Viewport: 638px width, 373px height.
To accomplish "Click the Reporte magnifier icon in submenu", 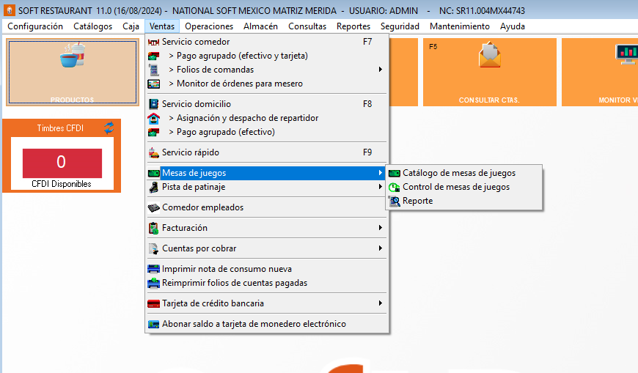I will tap(395, 201).
